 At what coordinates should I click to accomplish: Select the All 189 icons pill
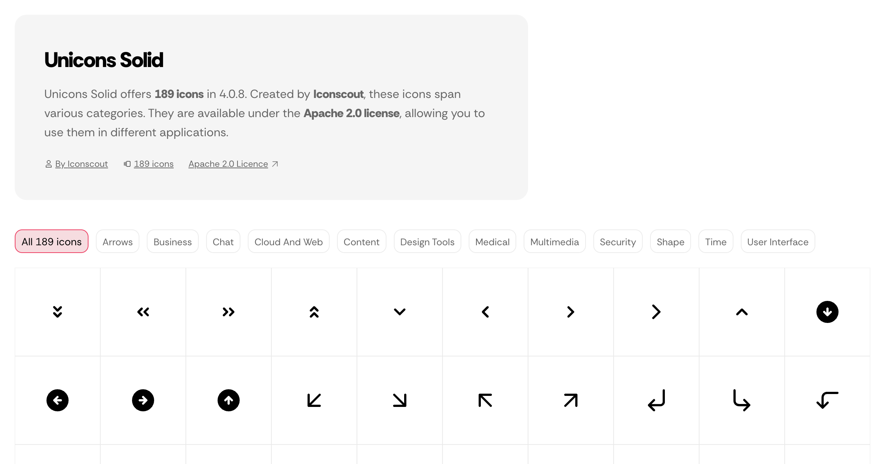[x=51, y=241]
